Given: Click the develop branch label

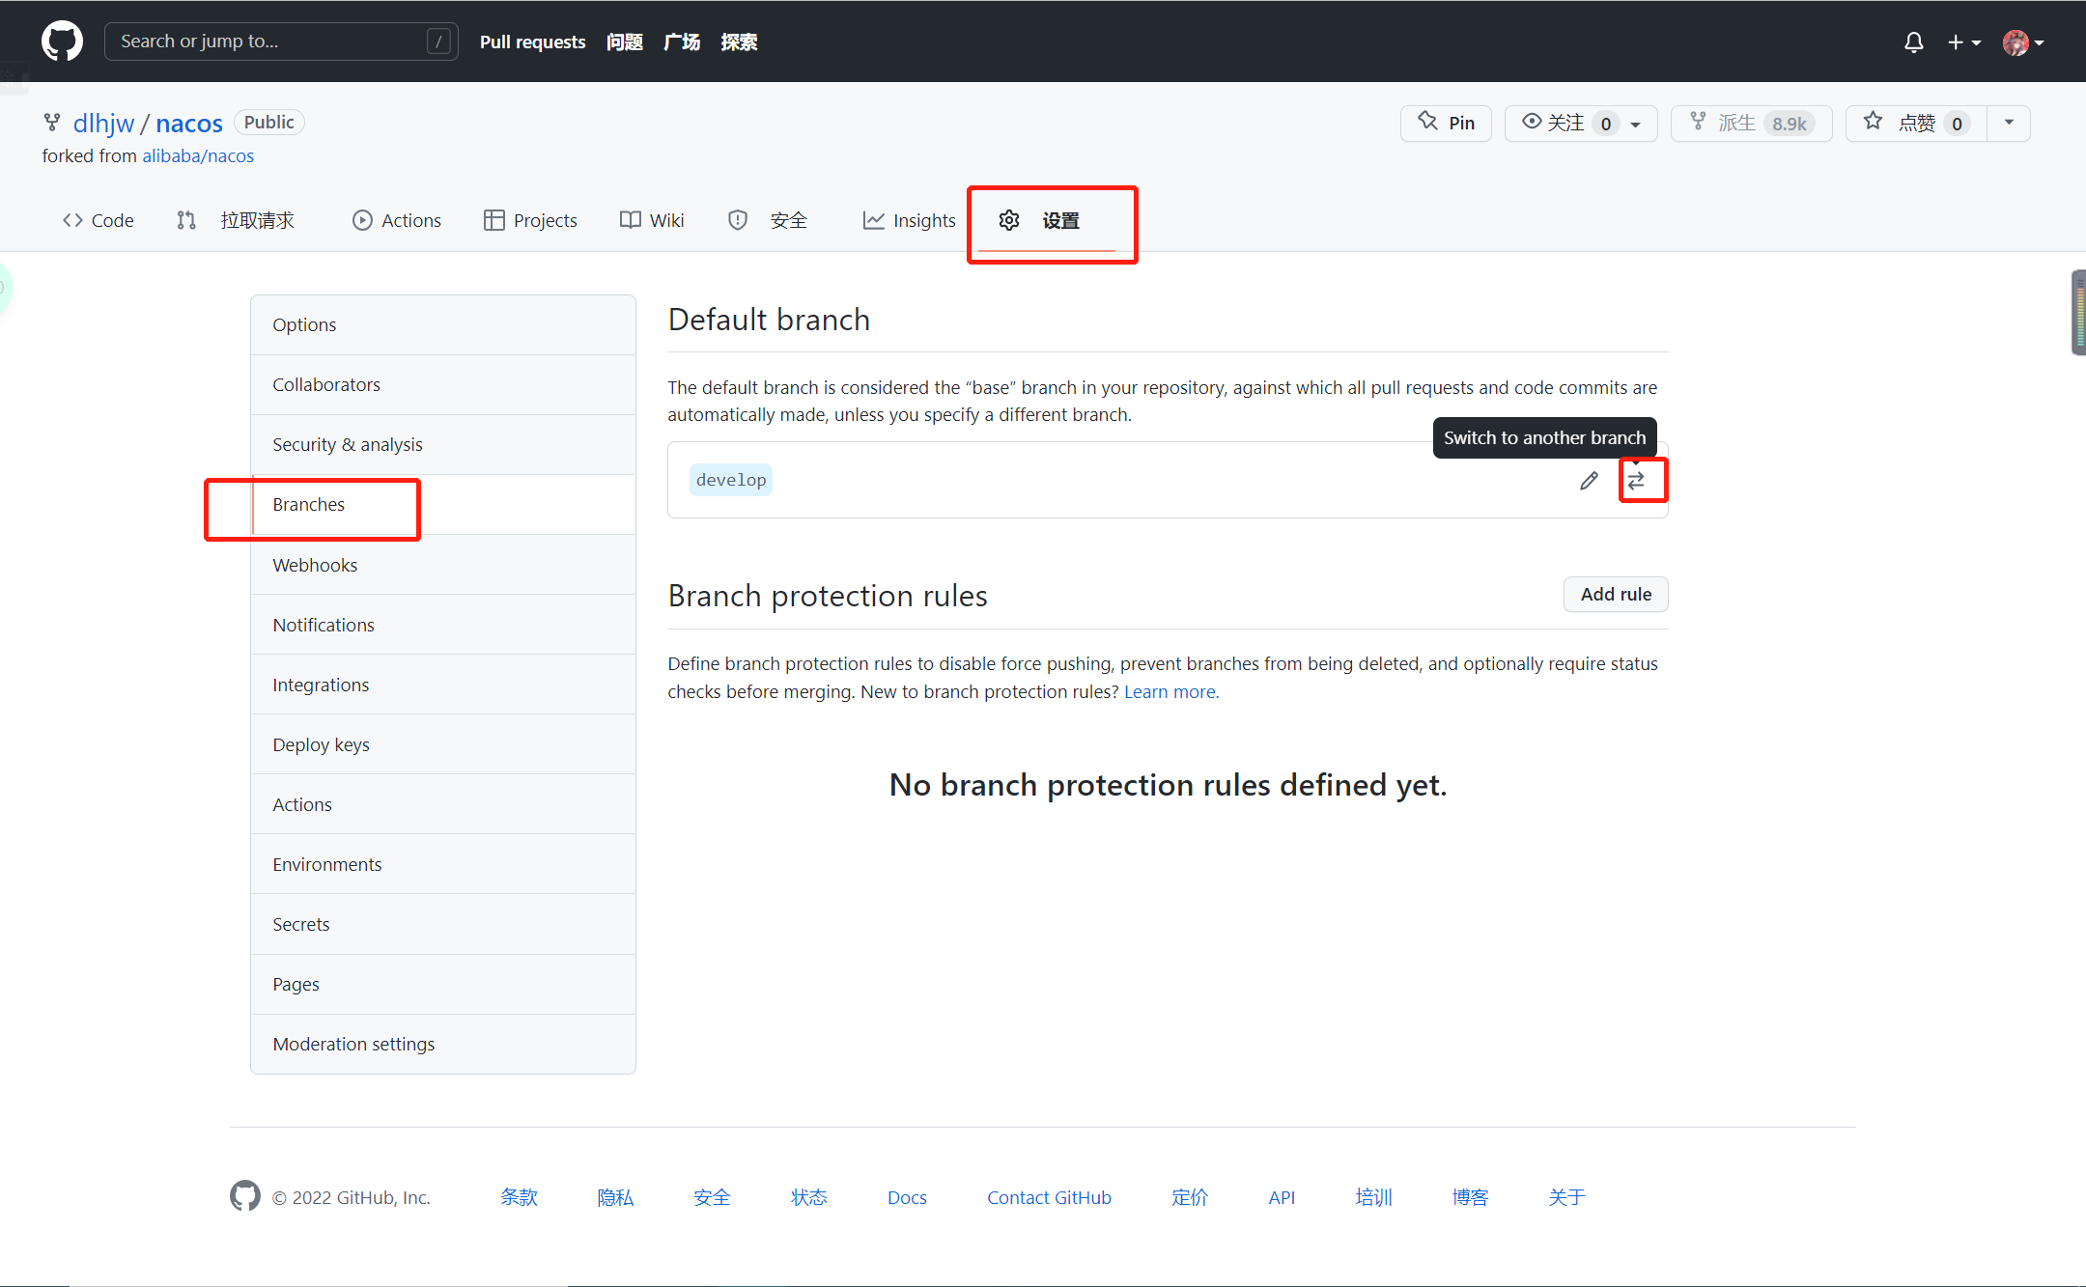Looking at the screenshot, I should [731, 480].
